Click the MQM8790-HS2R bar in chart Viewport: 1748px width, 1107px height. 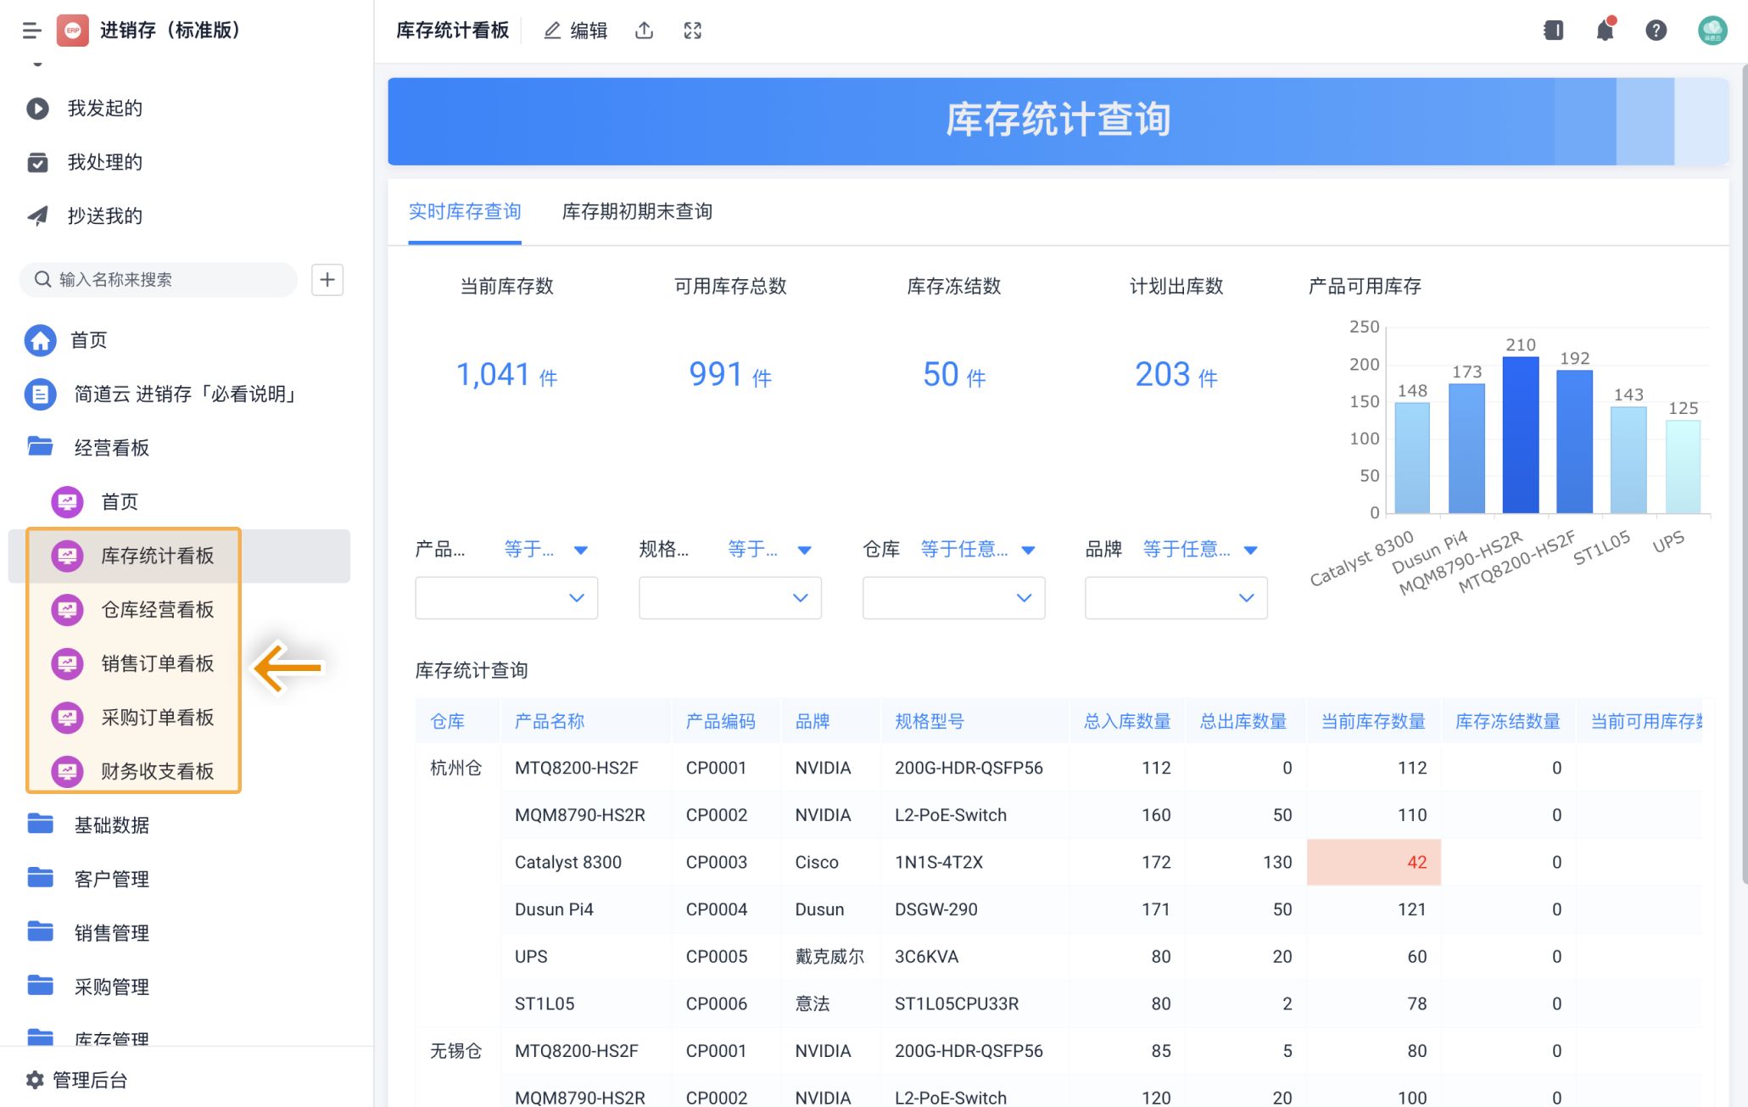pyautogui.click(x=1520, y=434)
